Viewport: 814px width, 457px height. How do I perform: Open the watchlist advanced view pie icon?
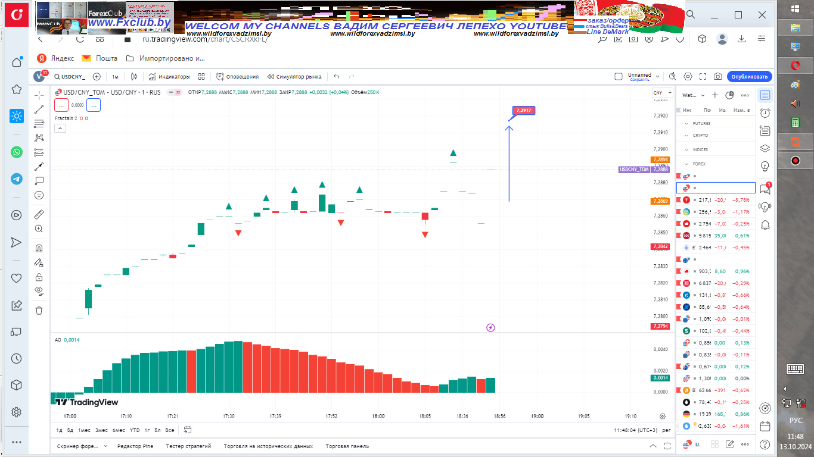[x=729, y=95]
